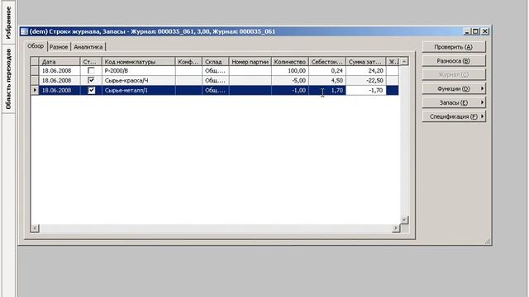Screen dimensions: 529x297
Task: Click the Разноска (B) button
Action: click(x=454, y=61)
